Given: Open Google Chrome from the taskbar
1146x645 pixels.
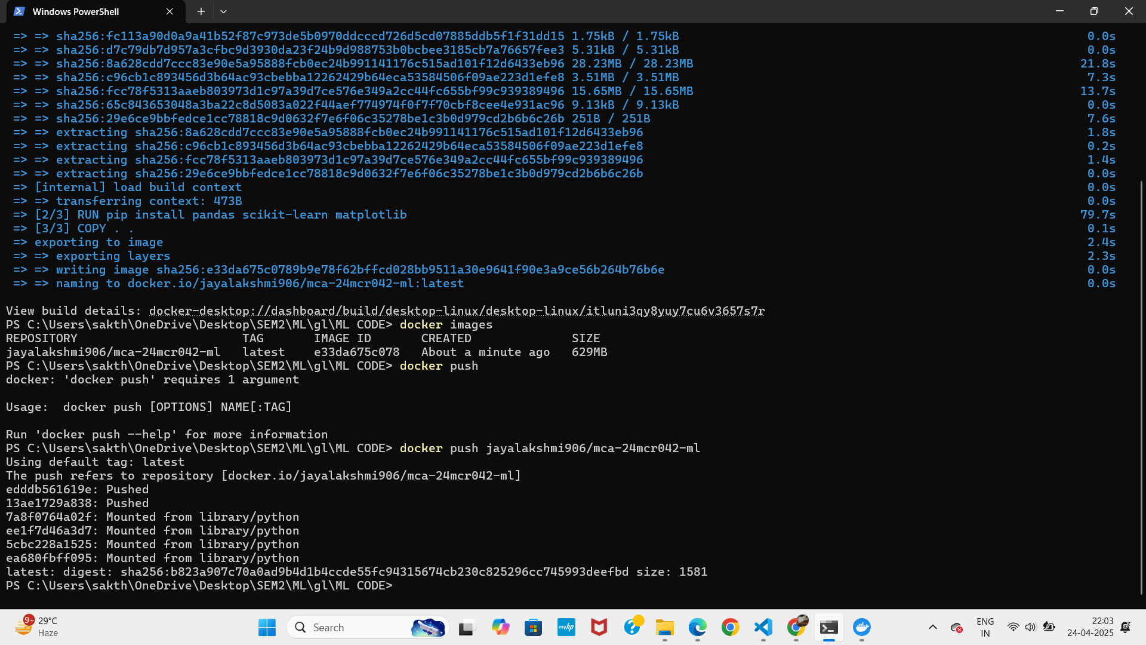Looking at the screenshot, I should 730,627.
